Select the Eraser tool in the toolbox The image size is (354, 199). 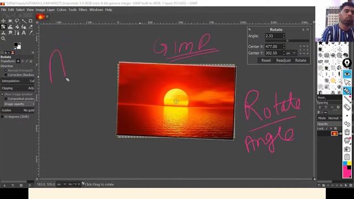(x=31, y=27)
